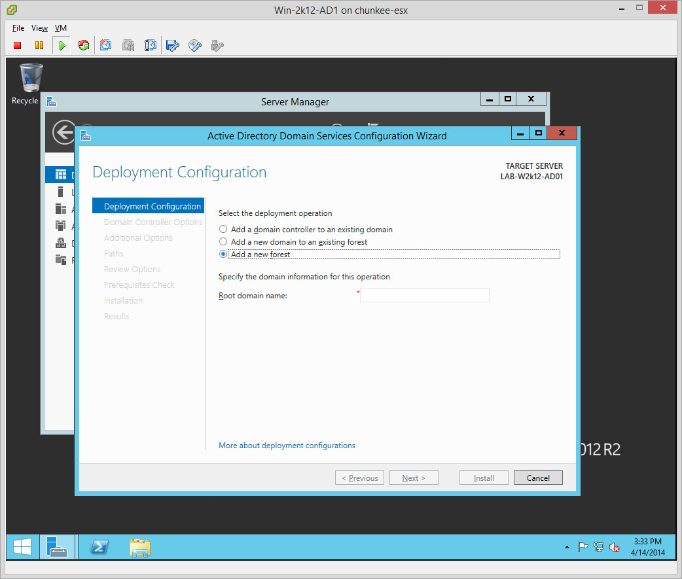This screenshot has width=682, height=579.
Task: Launch PowerShell from the taskbar
Action: click(99, 547)
